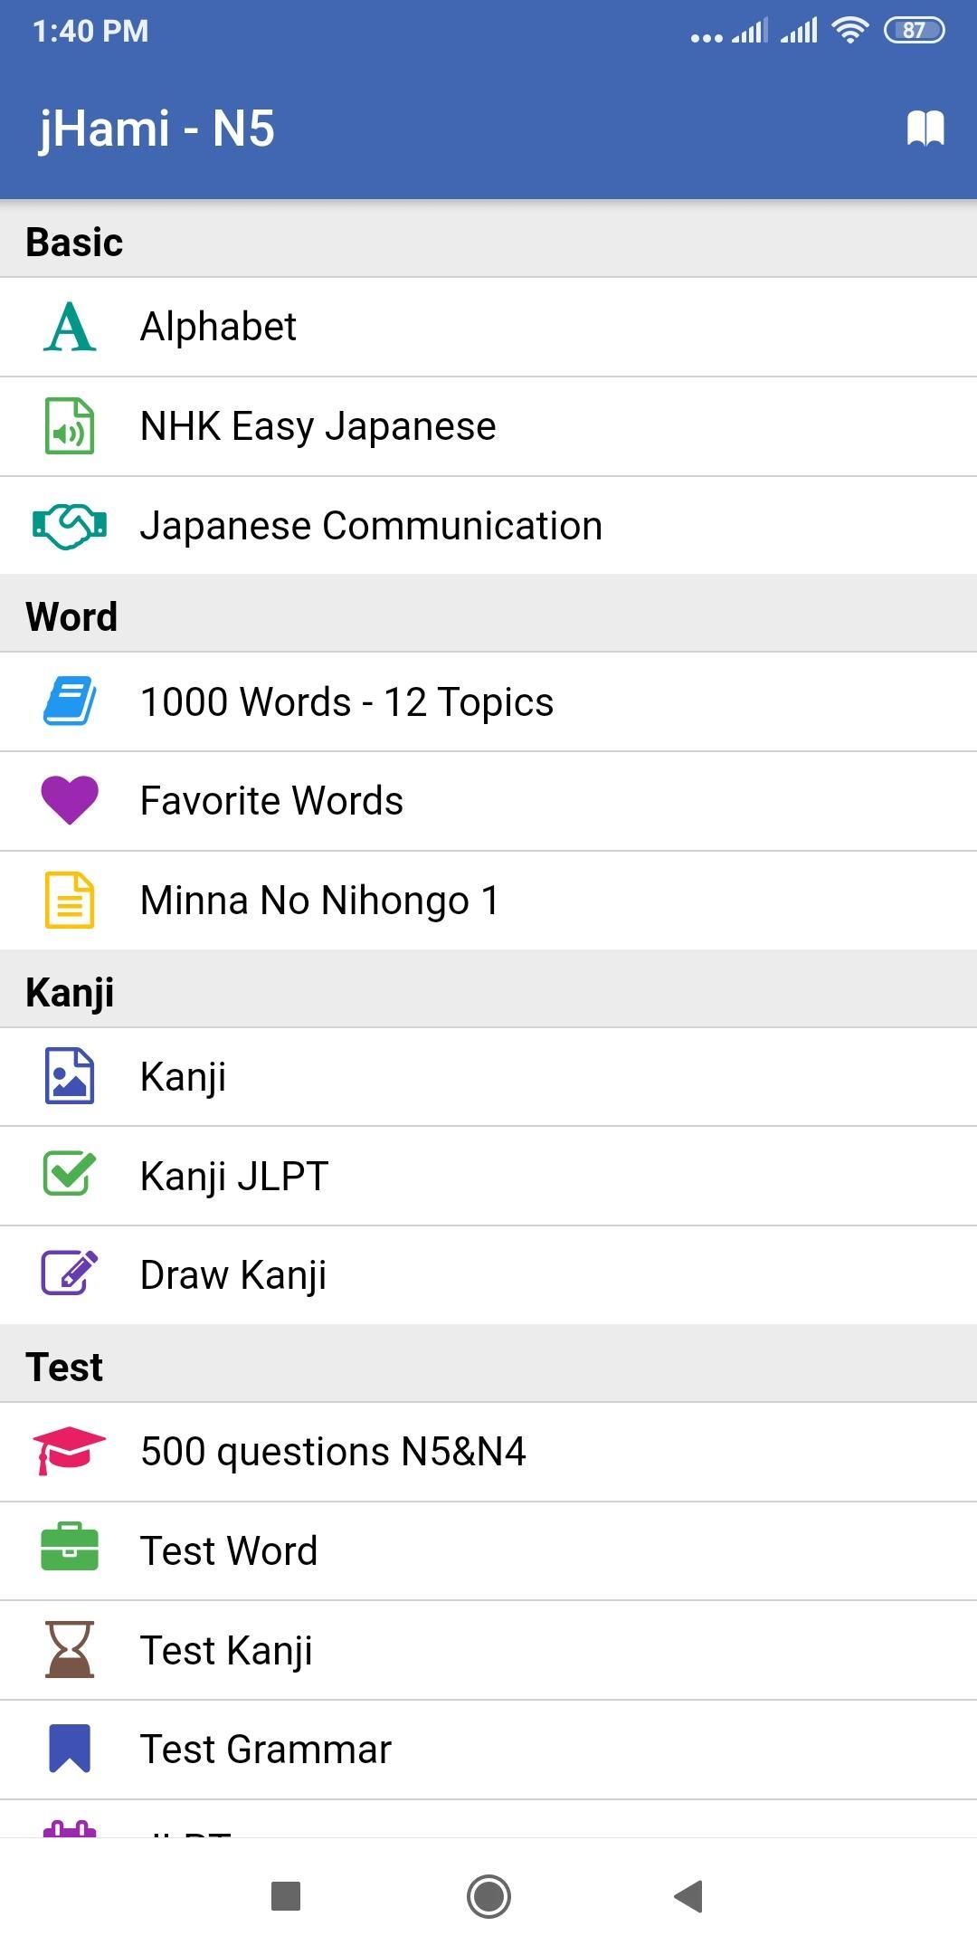
Task: Open NHK Easy Japanese
Action: coord(318,426)
